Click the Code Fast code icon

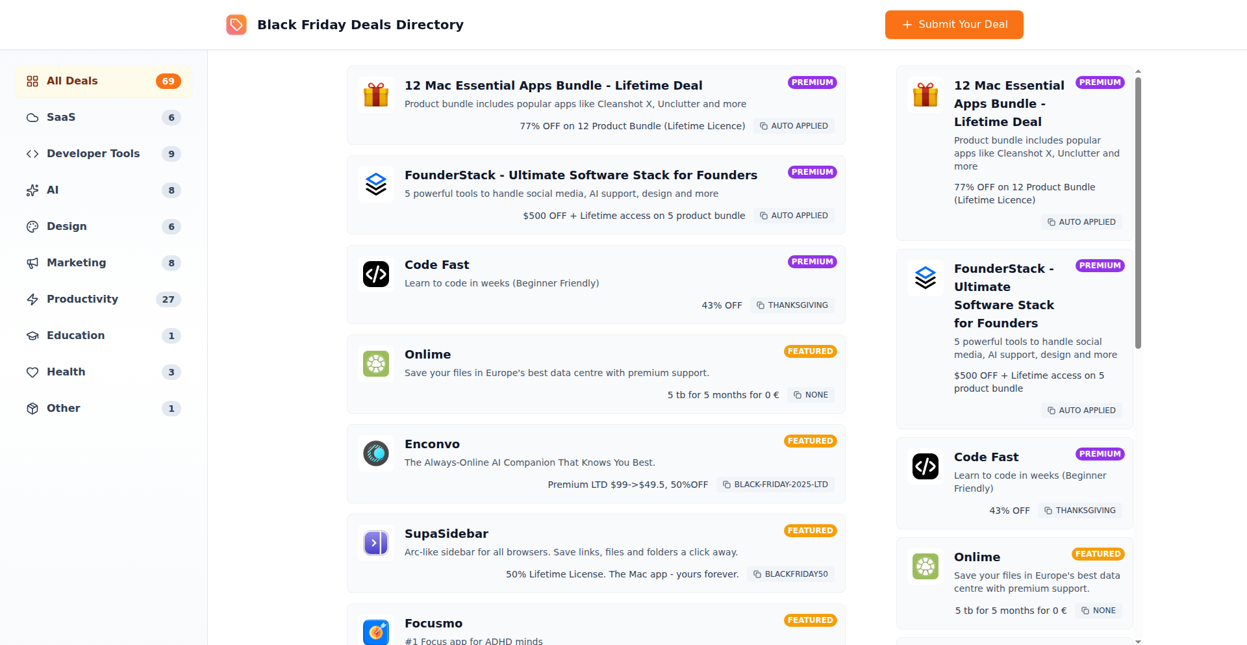point(375,273)
